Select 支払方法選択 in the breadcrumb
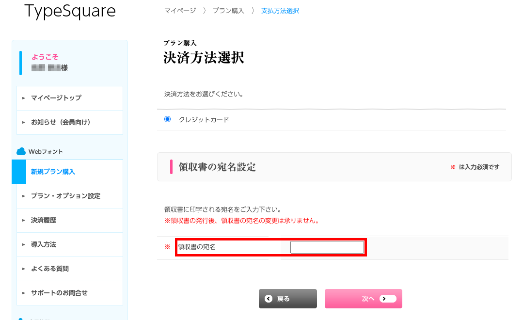The image size is (523, 320). pos(280,10)
